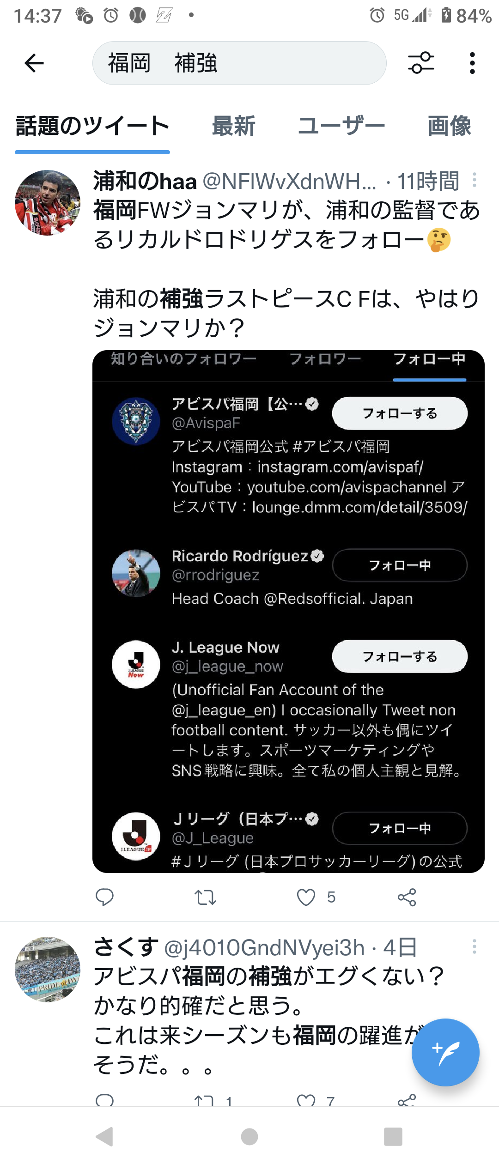Open さくす's profile picture

[x=48, y=969]
